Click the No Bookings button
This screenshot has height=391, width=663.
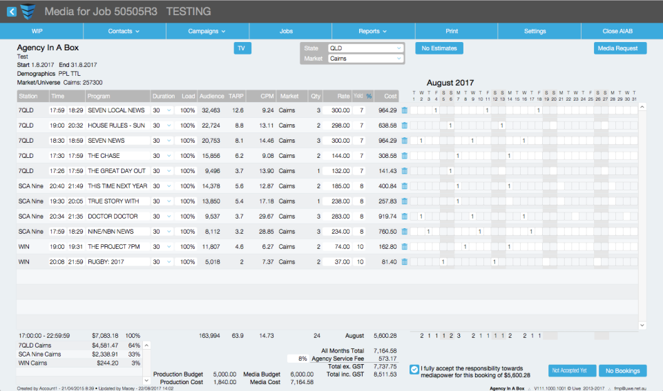tap(622, 371)
